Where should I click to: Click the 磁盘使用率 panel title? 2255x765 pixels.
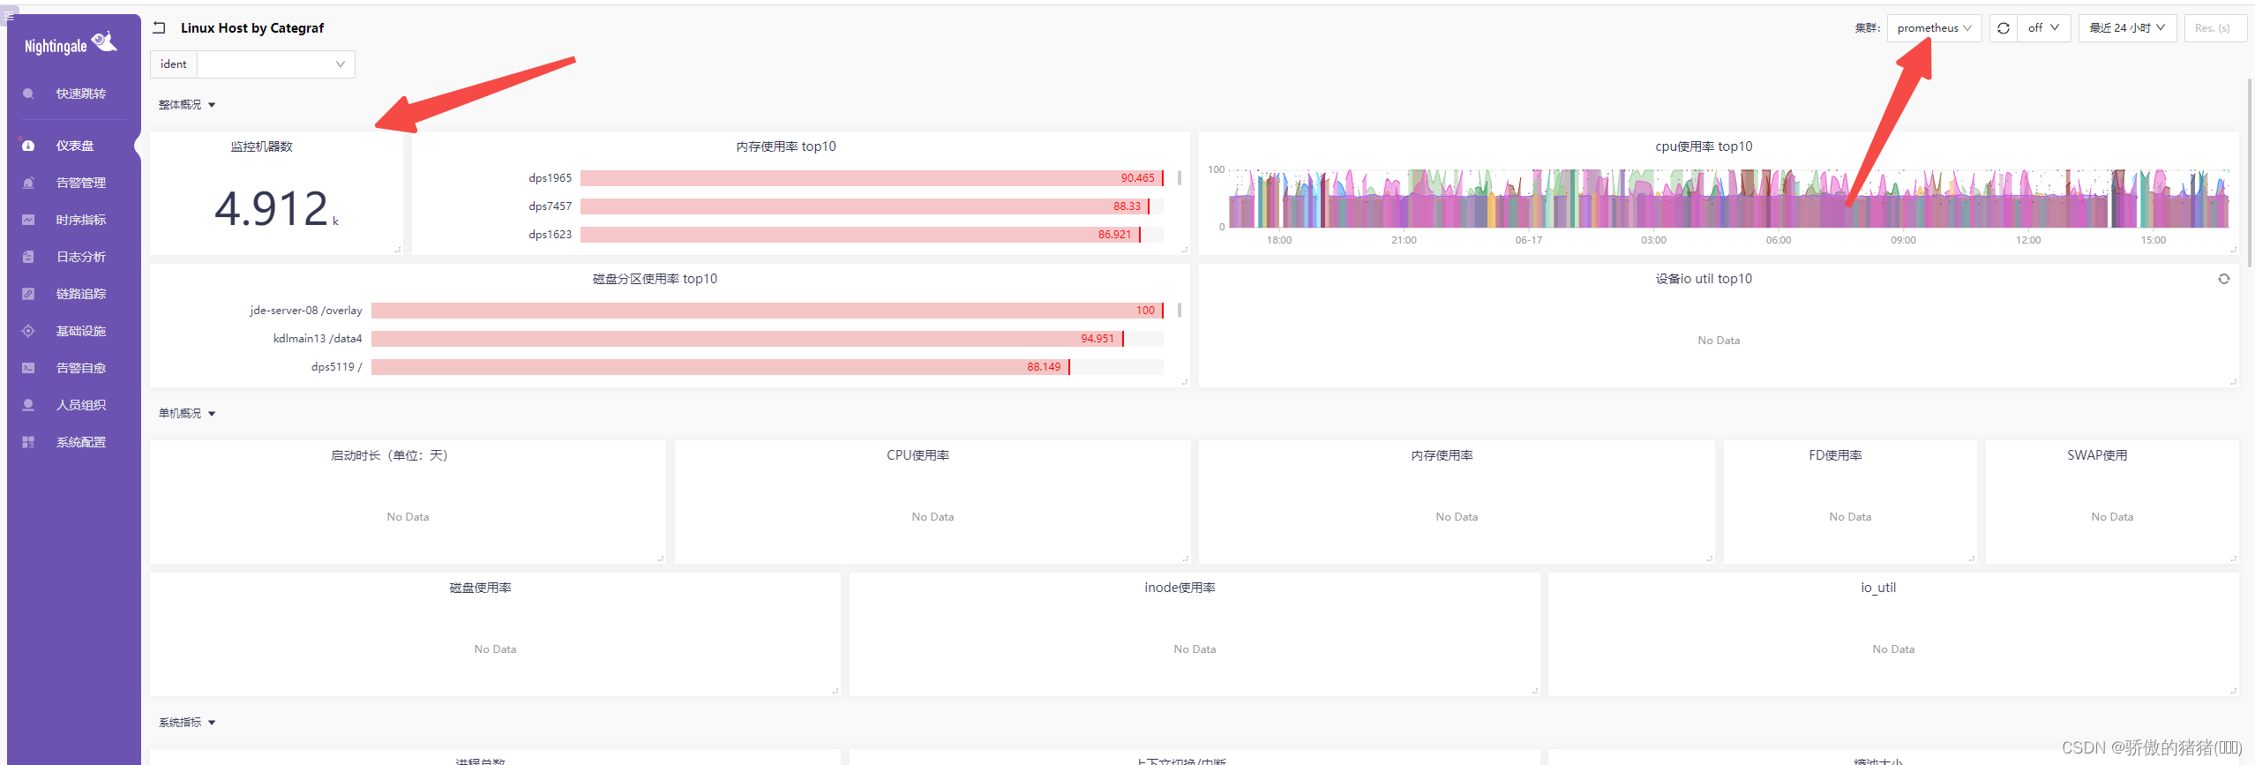480,588
